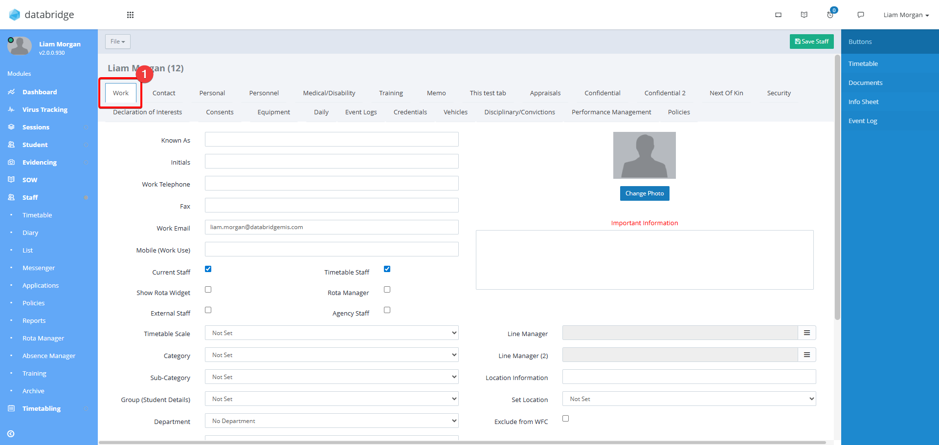939x445 pixels.
Task: Tick the External Staff checkbox
Action: [208, 310]
